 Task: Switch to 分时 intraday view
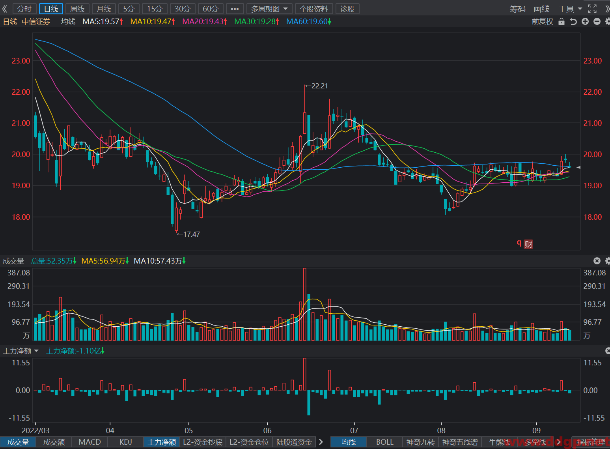(x=24, y=9)
